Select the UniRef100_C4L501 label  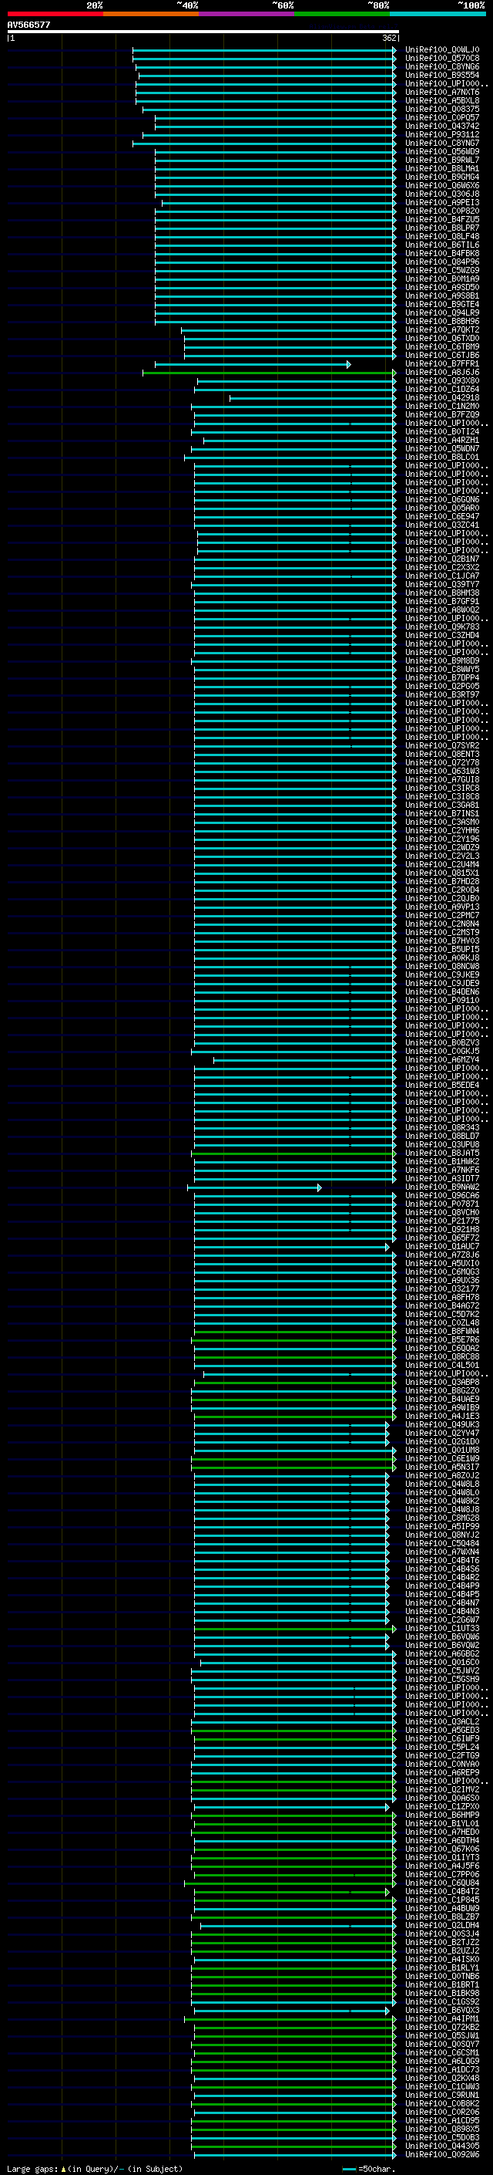(442, 1366)
